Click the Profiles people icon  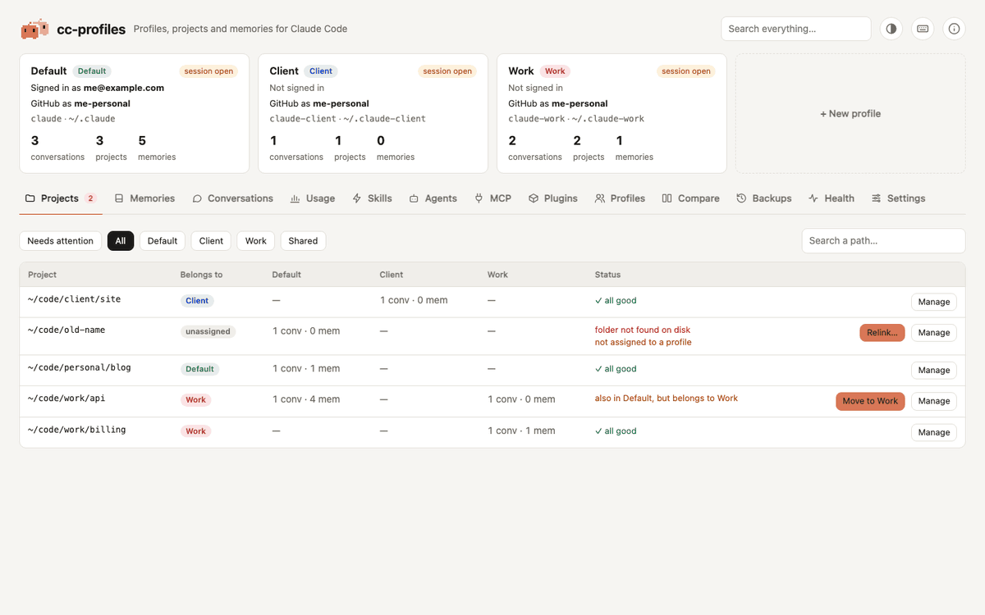(600, 198)
